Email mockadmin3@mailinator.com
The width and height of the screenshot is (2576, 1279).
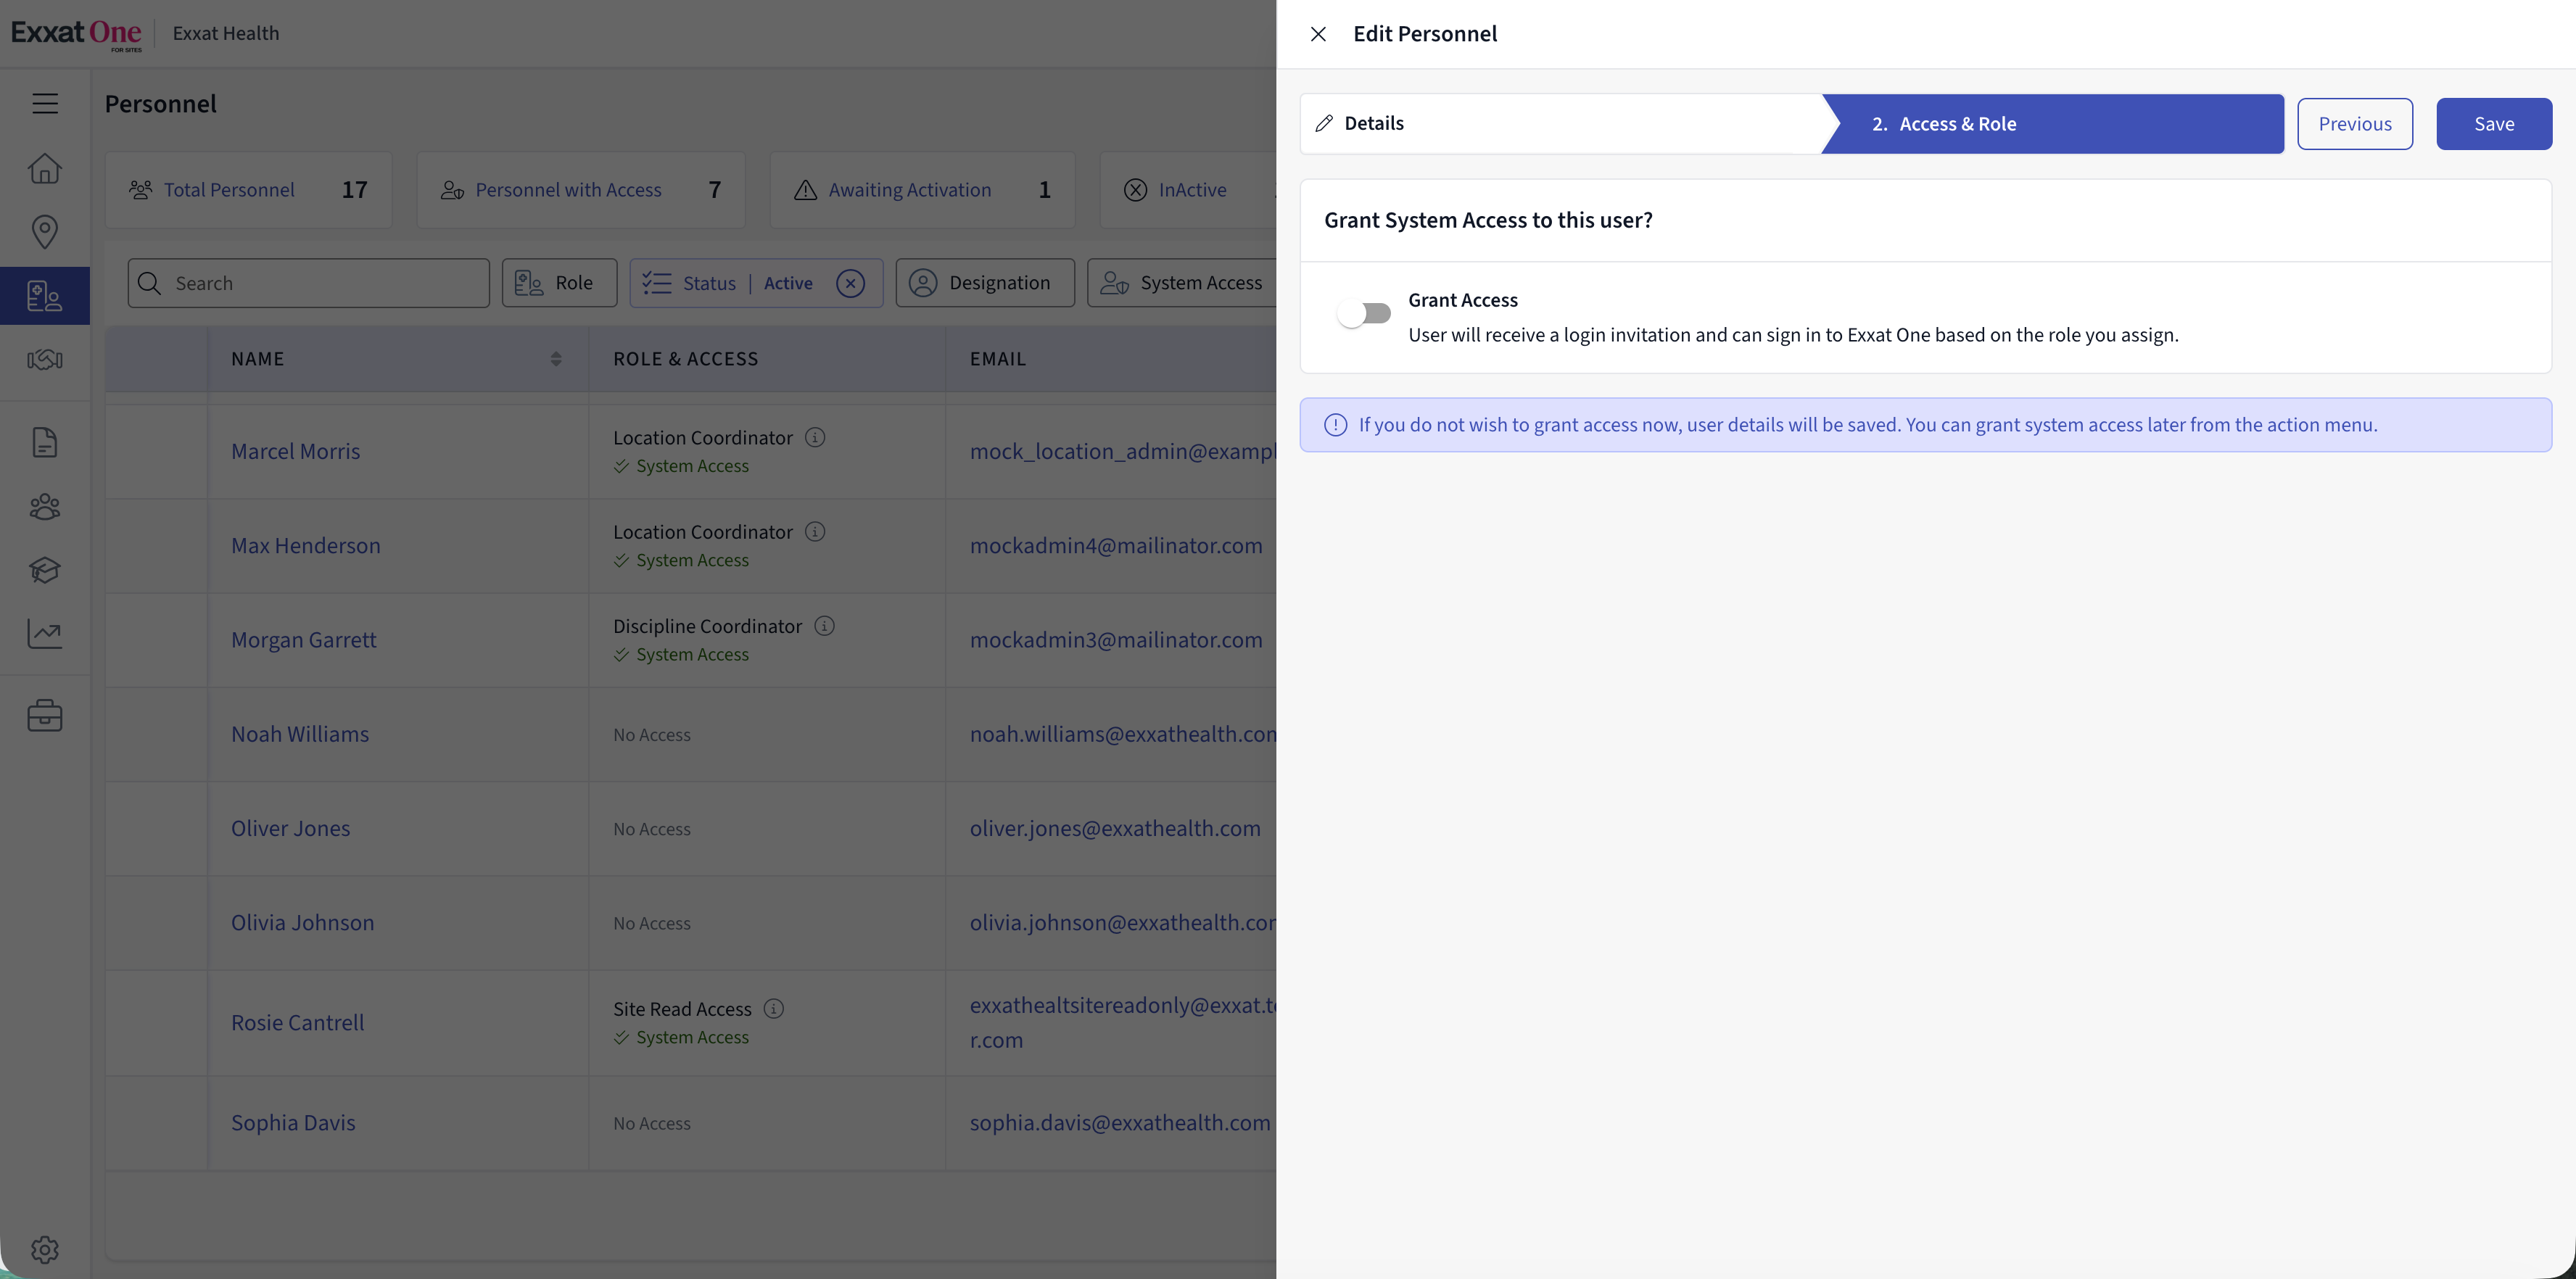pos(1116,639)
